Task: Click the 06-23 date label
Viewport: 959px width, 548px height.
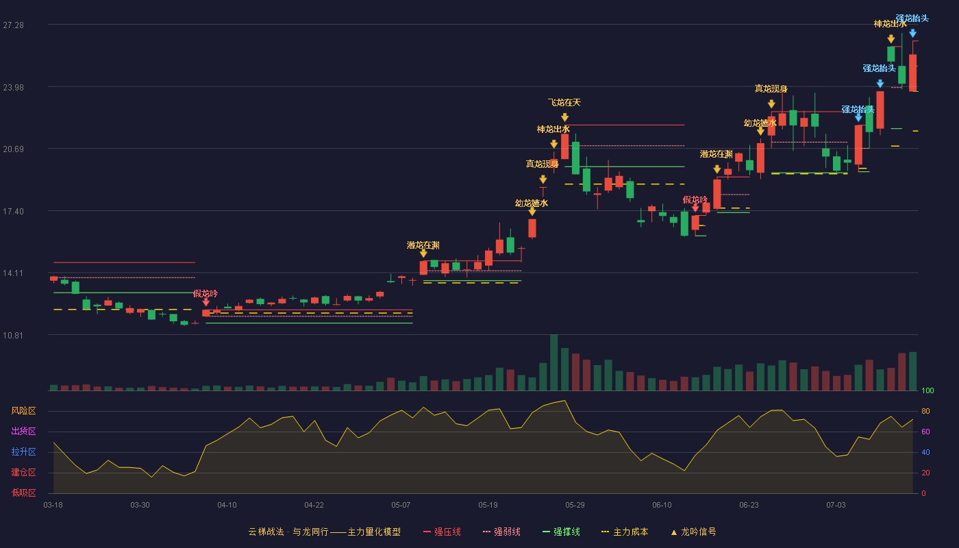Action: click(749, 505)
